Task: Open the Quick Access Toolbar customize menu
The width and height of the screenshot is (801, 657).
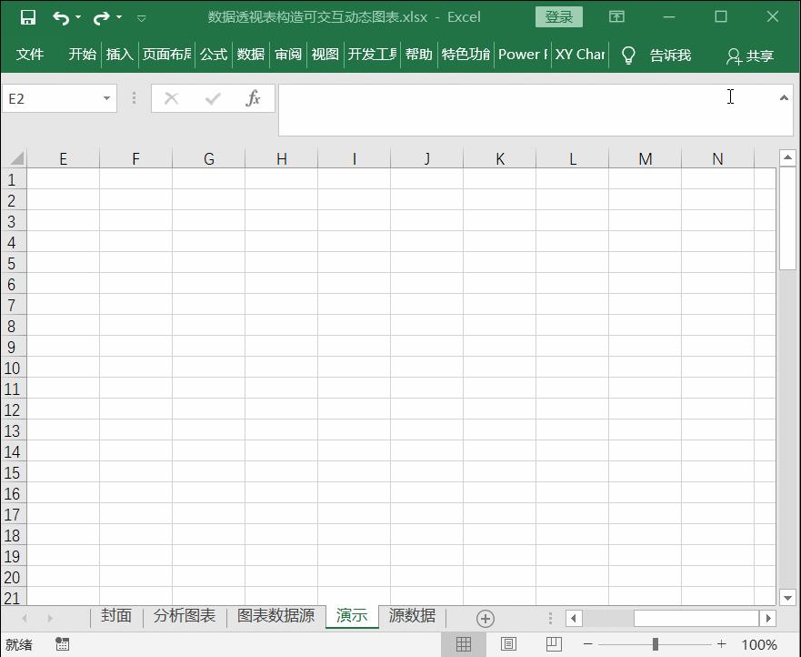Action: [141, 16]
